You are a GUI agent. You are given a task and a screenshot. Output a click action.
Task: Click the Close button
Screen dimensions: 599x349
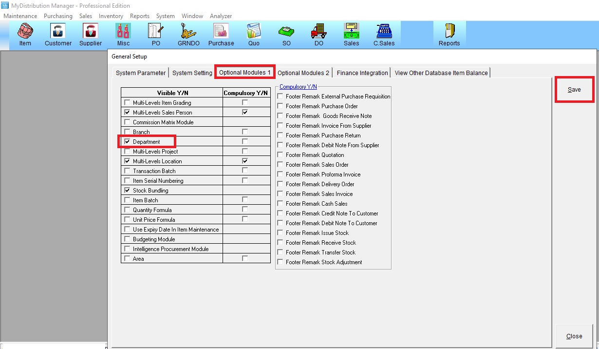click(574, 336)
